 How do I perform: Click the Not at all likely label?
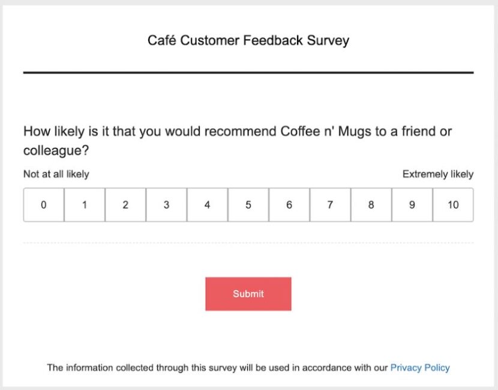tap(55, 174)
